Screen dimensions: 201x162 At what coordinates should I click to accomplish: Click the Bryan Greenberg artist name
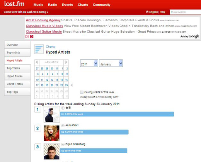(75, 144)
